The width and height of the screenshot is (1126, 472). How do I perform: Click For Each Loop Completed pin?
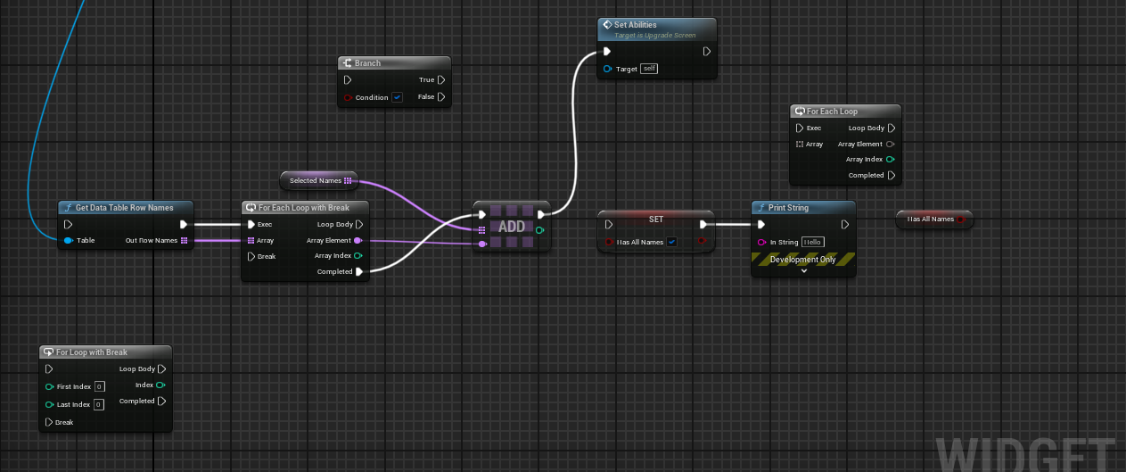tap(892, 176)
